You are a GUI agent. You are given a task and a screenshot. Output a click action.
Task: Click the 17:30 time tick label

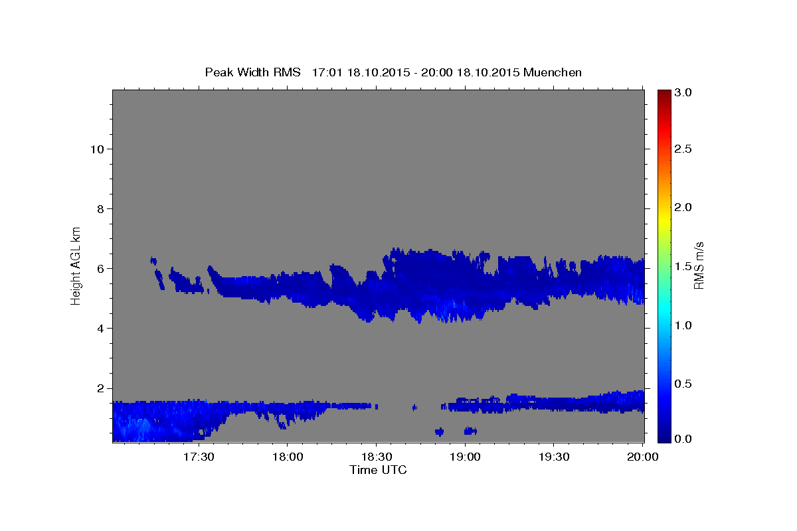point(198,457)
